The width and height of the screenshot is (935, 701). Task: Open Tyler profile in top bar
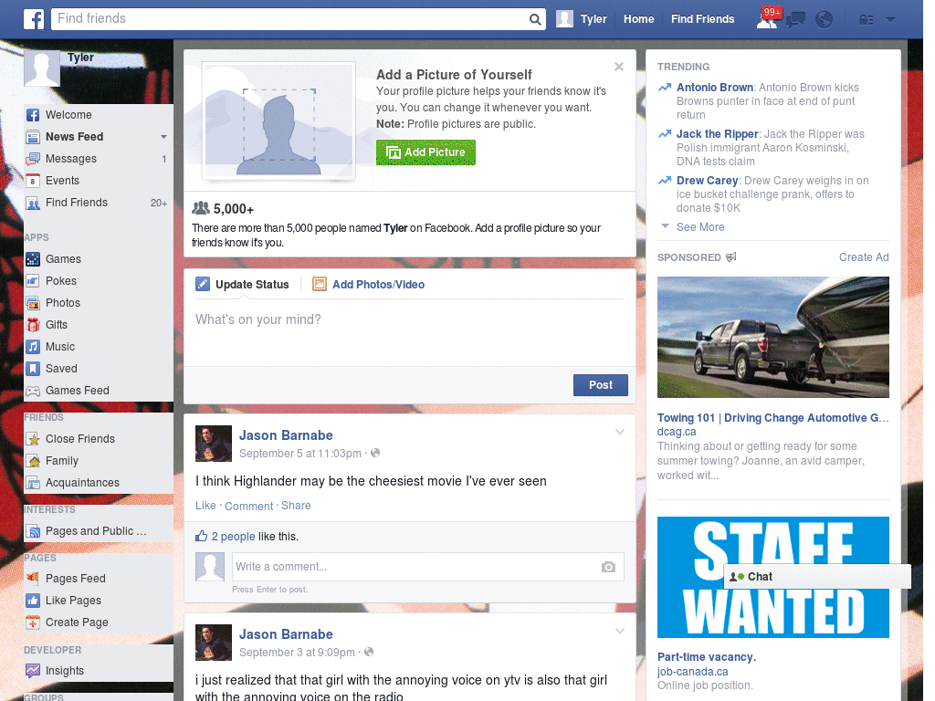[x=582, y=19]
